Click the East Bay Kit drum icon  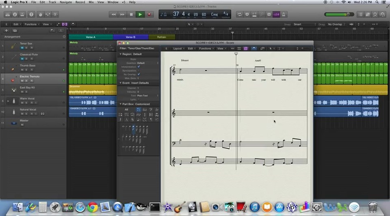point(14,90)
